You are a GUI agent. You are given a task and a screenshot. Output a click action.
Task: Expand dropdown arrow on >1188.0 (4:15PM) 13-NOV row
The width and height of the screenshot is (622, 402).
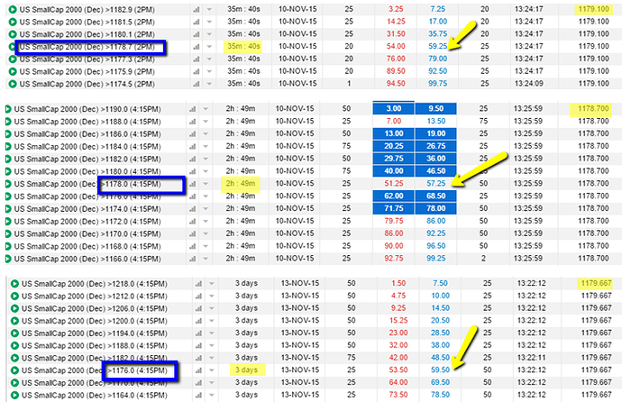click(212, 346)
